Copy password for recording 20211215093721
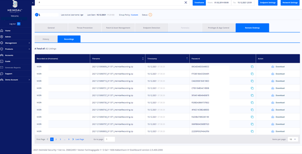The width and height of the screenshot is (302, 154). click(252, 88)
